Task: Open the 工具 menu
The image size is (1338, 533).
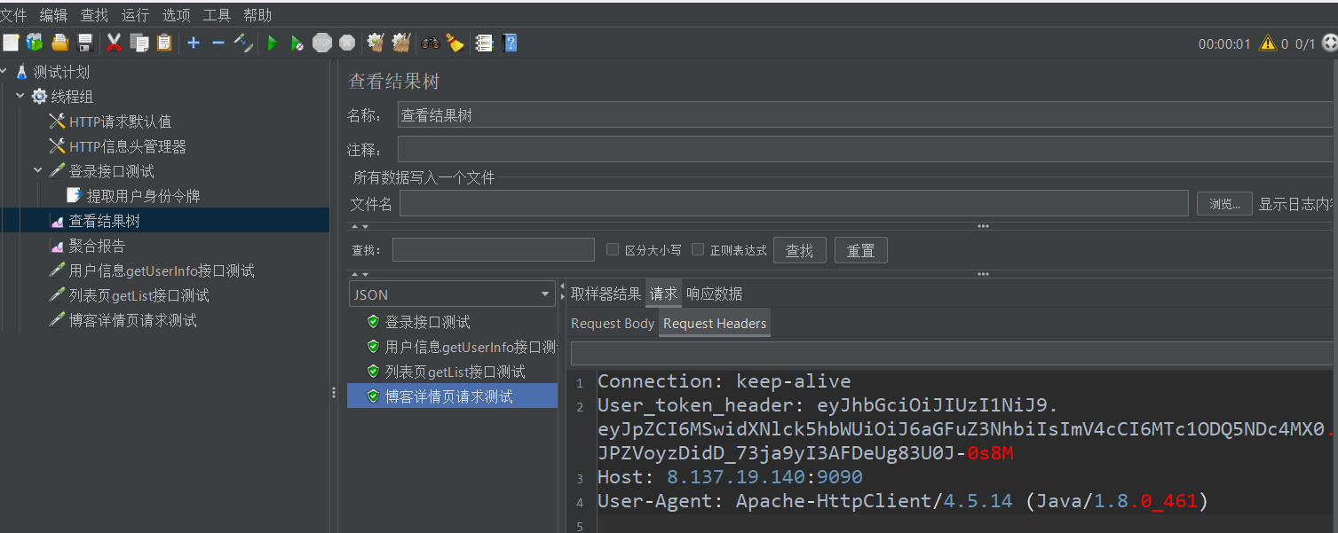Action: pos(217,15)
